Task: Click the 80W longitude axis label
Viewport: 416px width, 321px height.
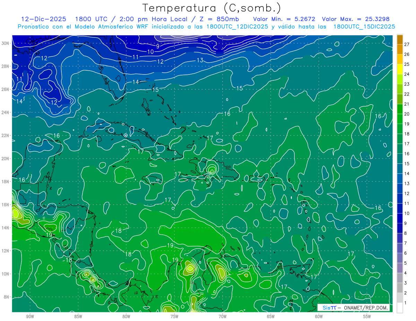Action: [126, 316]
